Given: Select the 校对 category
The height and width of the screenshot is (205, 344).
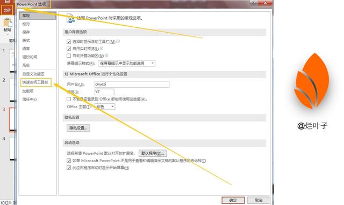Looking at the screenshot, I should point(26,24).
